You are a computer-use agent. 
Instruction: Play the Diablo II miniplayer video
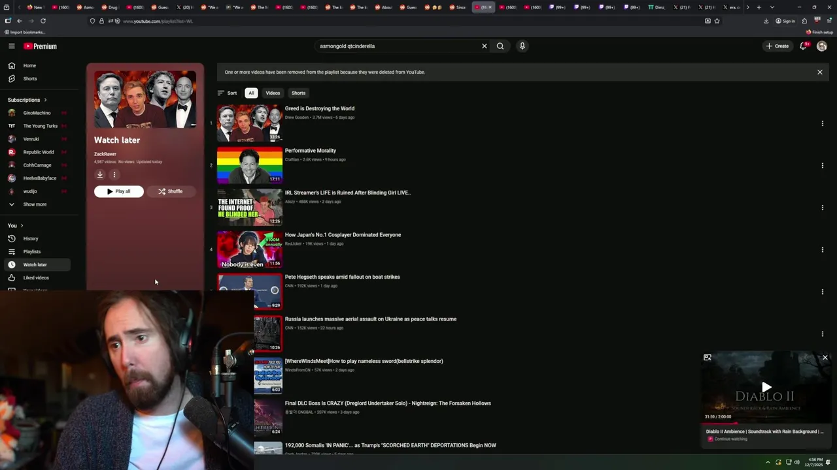pyautogui.click(x=766, y=387)
